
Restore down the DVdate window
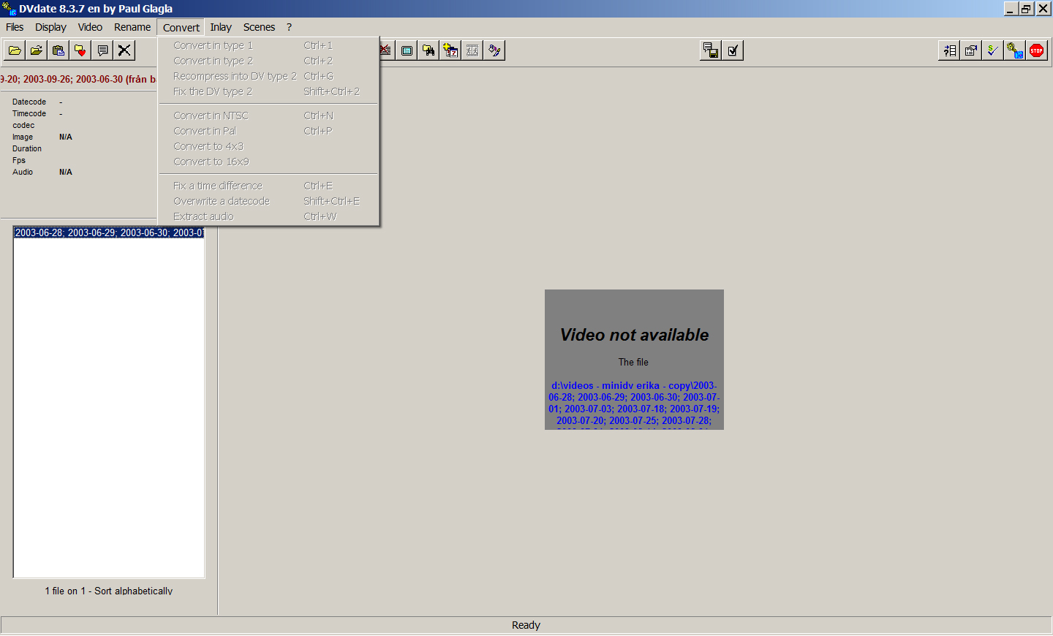point(1026,9)
